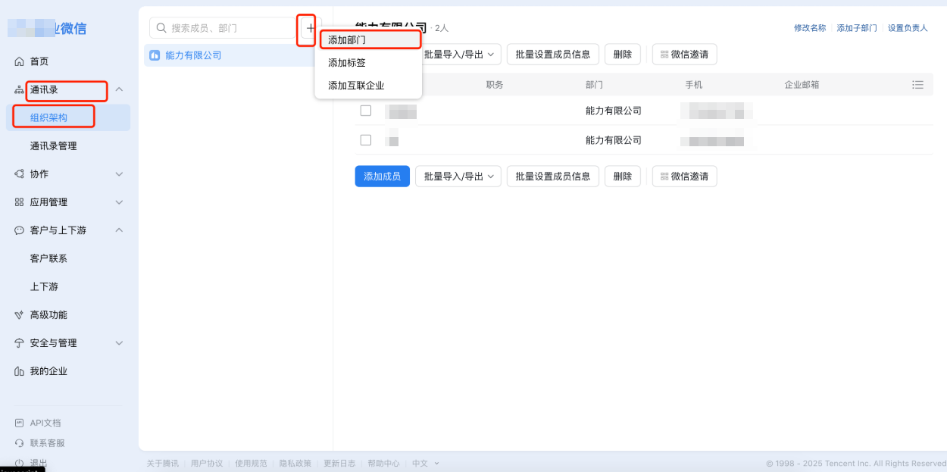Click the home icon beside 首页

(19, 61)
